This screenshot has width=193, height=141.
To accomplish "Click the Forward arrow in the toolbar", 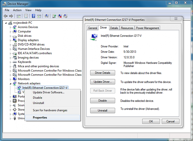I will (x=11, y=16).
